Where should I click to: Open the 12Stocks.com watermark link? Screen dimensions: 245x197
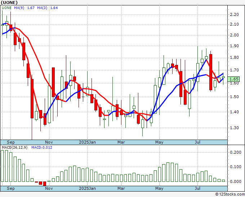[229, 194]
